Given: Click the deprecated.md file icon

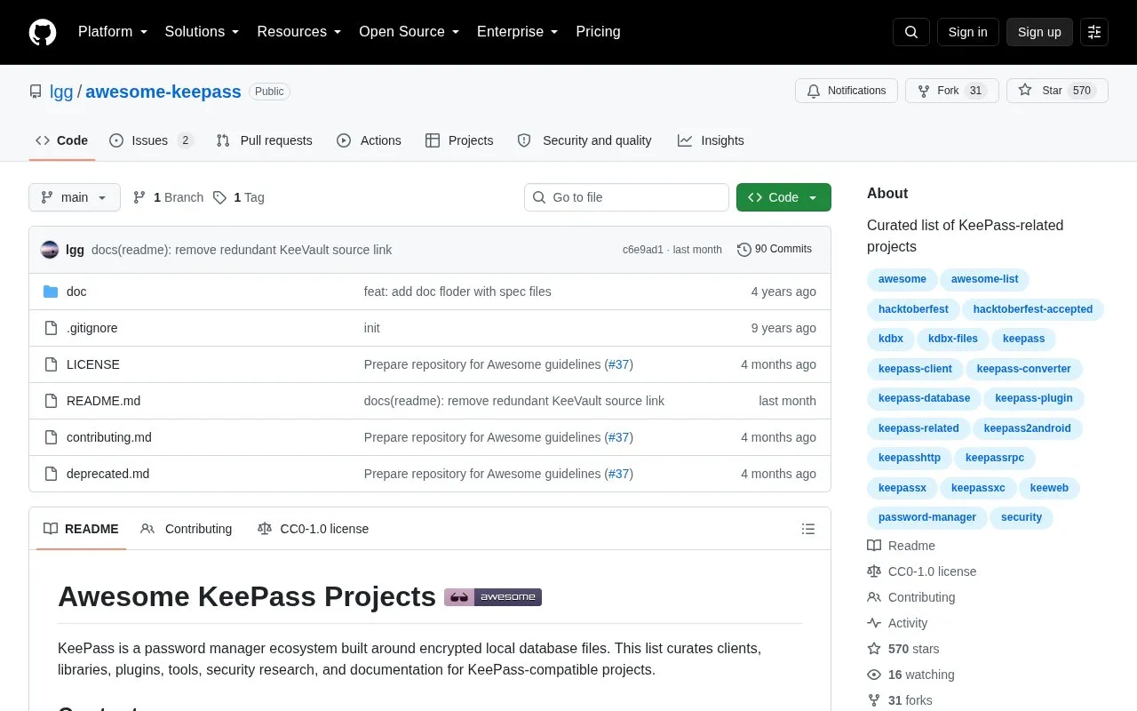Looking at the screenshot, I should pyautogui.click(x=51, y=474).
